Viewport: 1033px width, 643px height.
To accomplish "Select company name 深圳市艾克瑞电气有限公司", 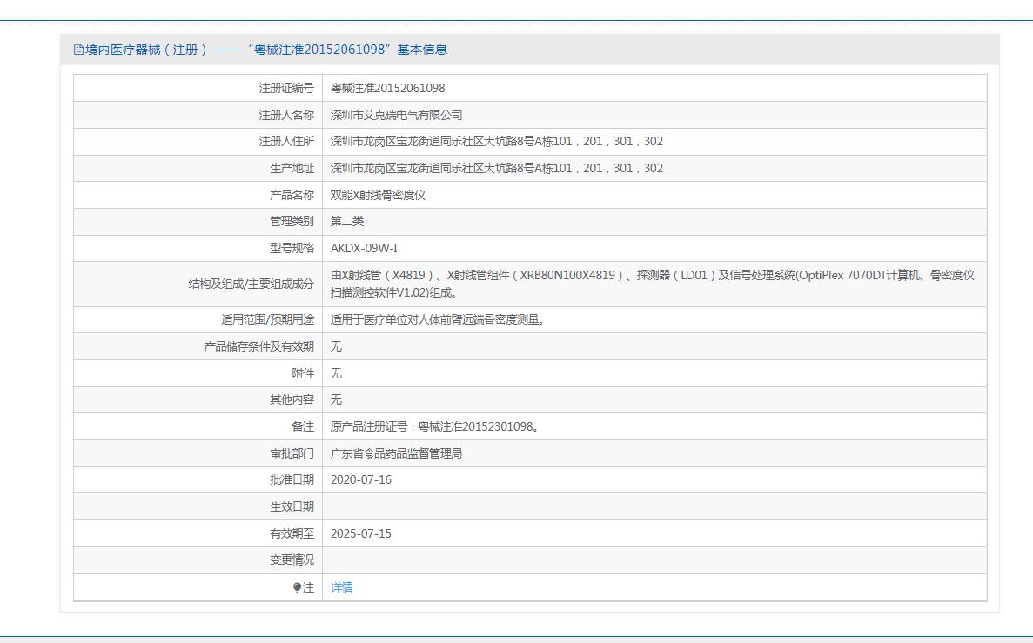I will [x=396, y=116].
